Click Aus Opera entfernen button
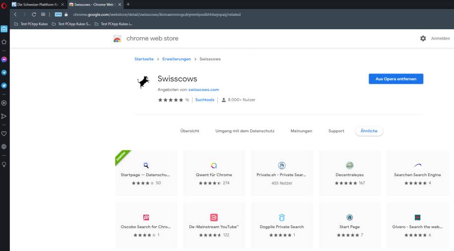Image resolution: width=454 pixels, height=251 pixels. pos(396,79)
